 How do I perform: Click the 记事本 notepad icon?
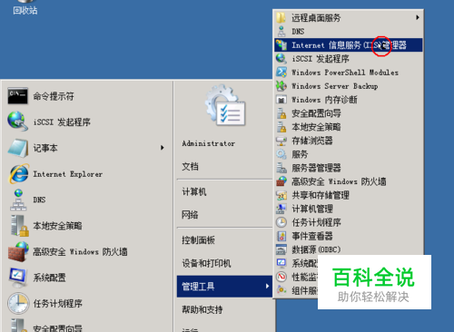[18, 148]
